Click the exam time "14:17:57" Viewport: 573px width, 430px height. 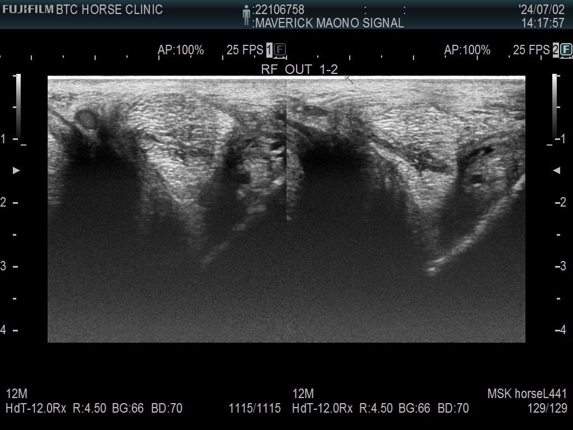543,23
